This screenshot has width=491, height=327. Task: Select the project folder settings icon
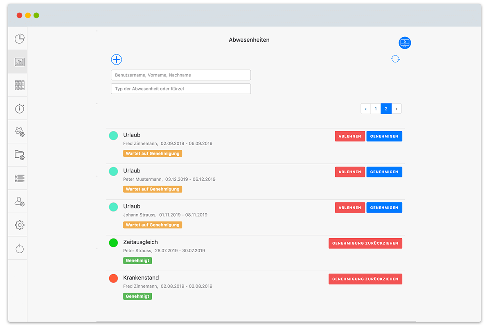(x=19, y=155)
